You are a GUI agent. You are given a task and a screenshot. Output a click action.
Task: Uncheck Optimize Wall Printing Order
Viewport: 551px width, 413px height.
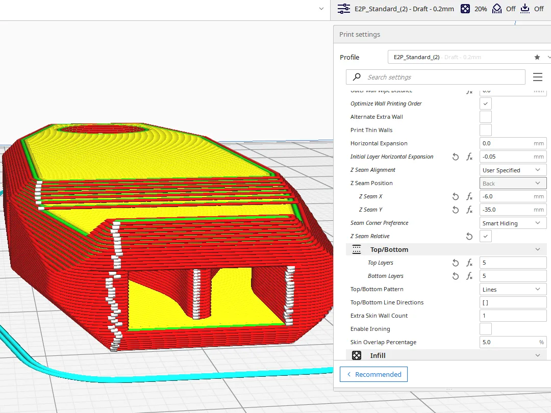pyautogui.click(x=486, y=104)
